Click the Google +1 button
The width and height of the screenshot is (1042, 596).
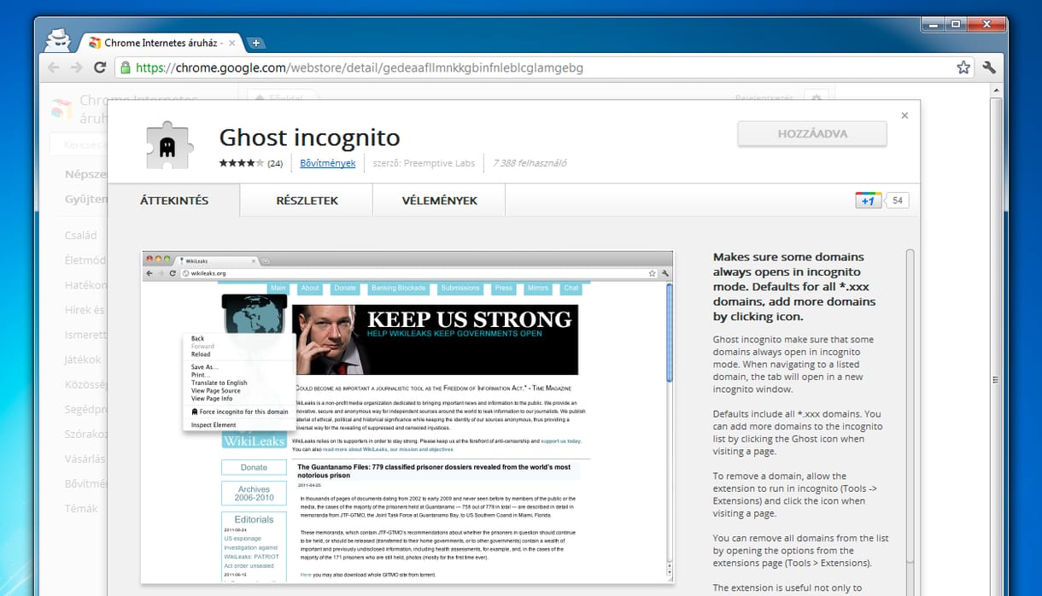[868, 201]
